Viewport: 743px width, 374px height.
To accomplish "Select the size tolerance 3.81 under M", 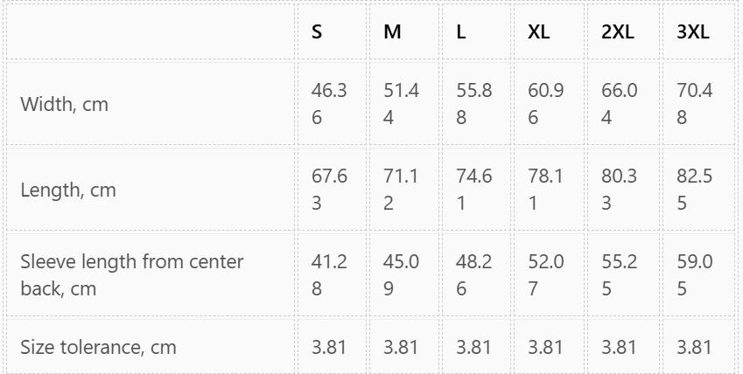I will click(401, 347).
